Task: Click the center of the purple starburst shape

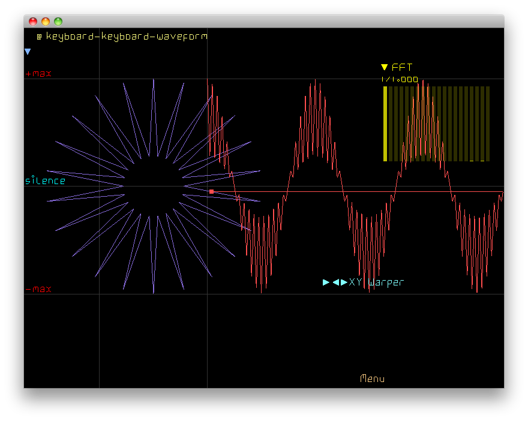Action: tap(154, 186)
